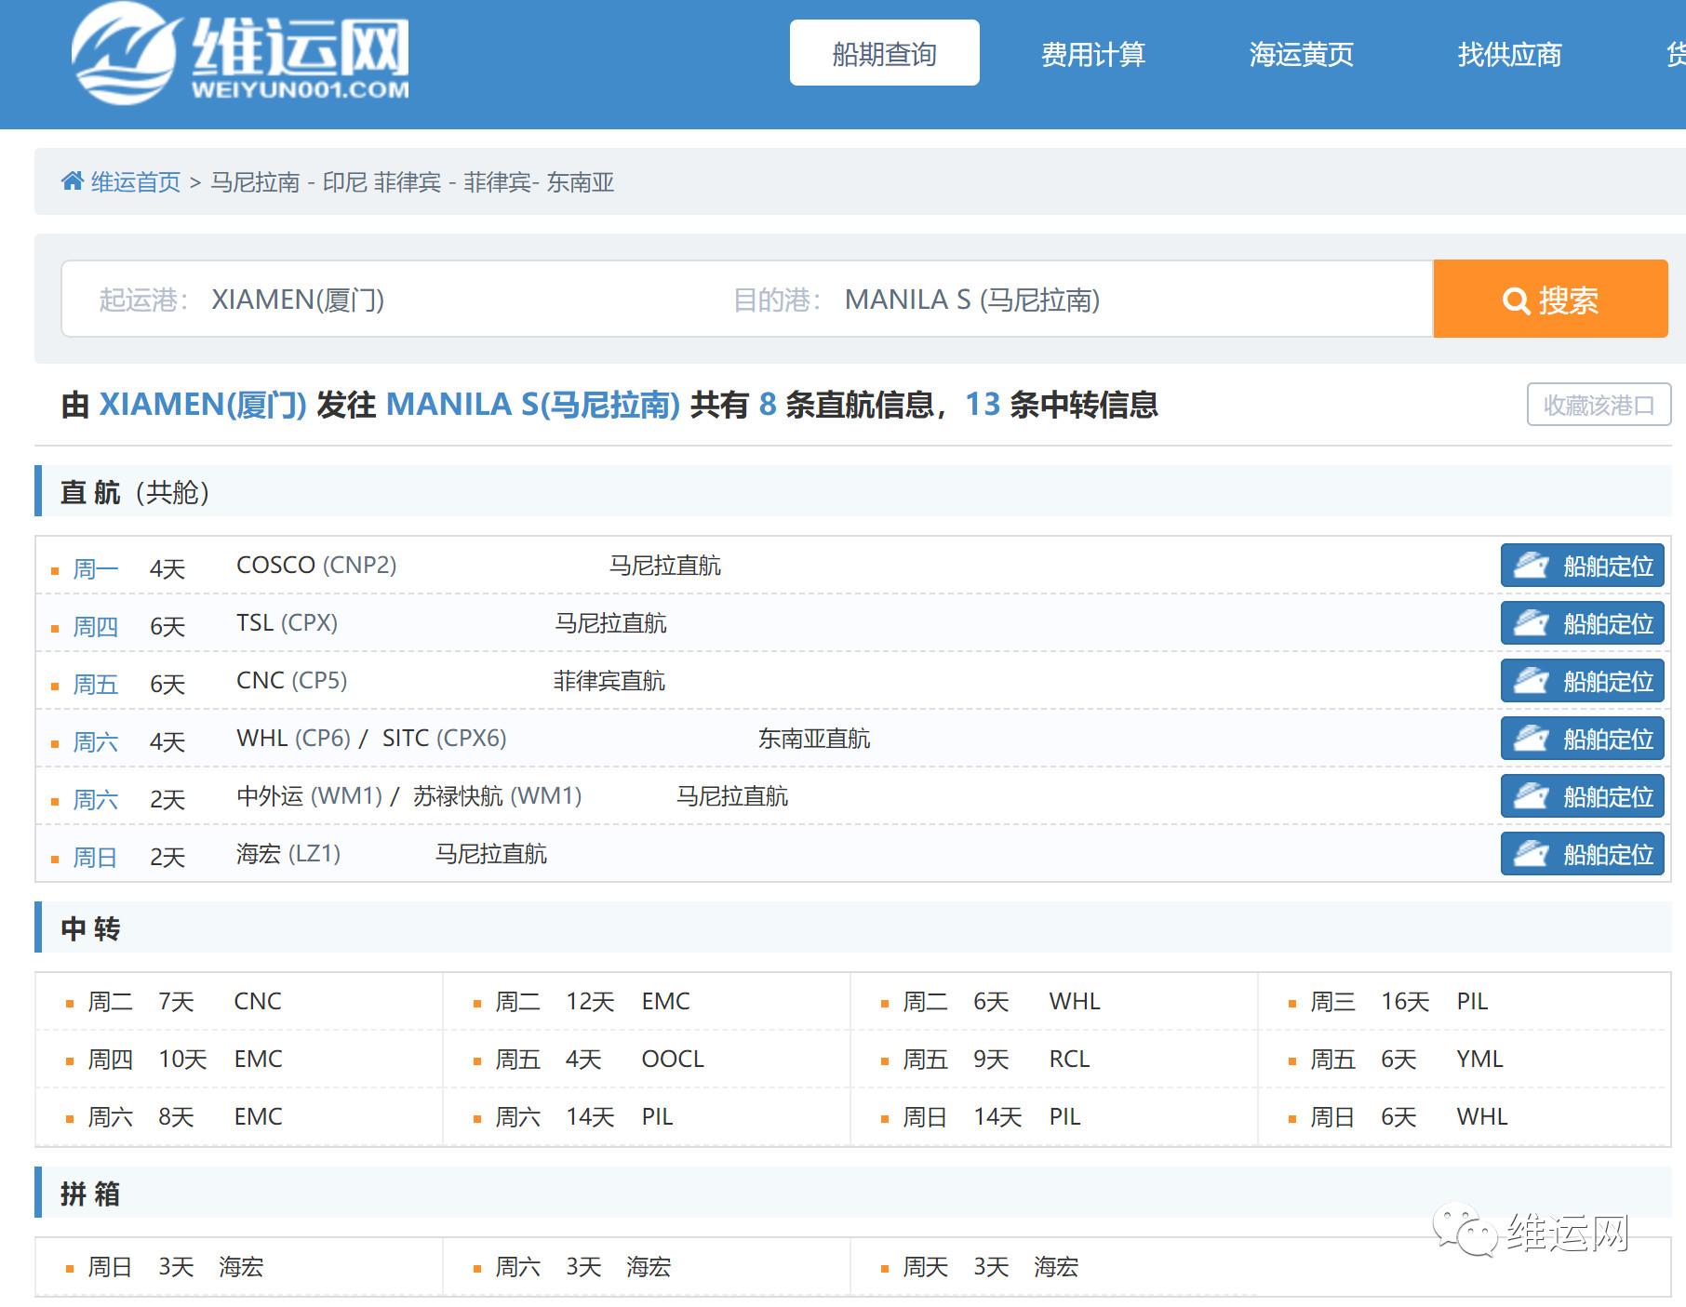Viewport: 1686px width, 1307px height.
Task: Click the 维运网 WEIYUN001.COM logo
Action: click(240, 53)
